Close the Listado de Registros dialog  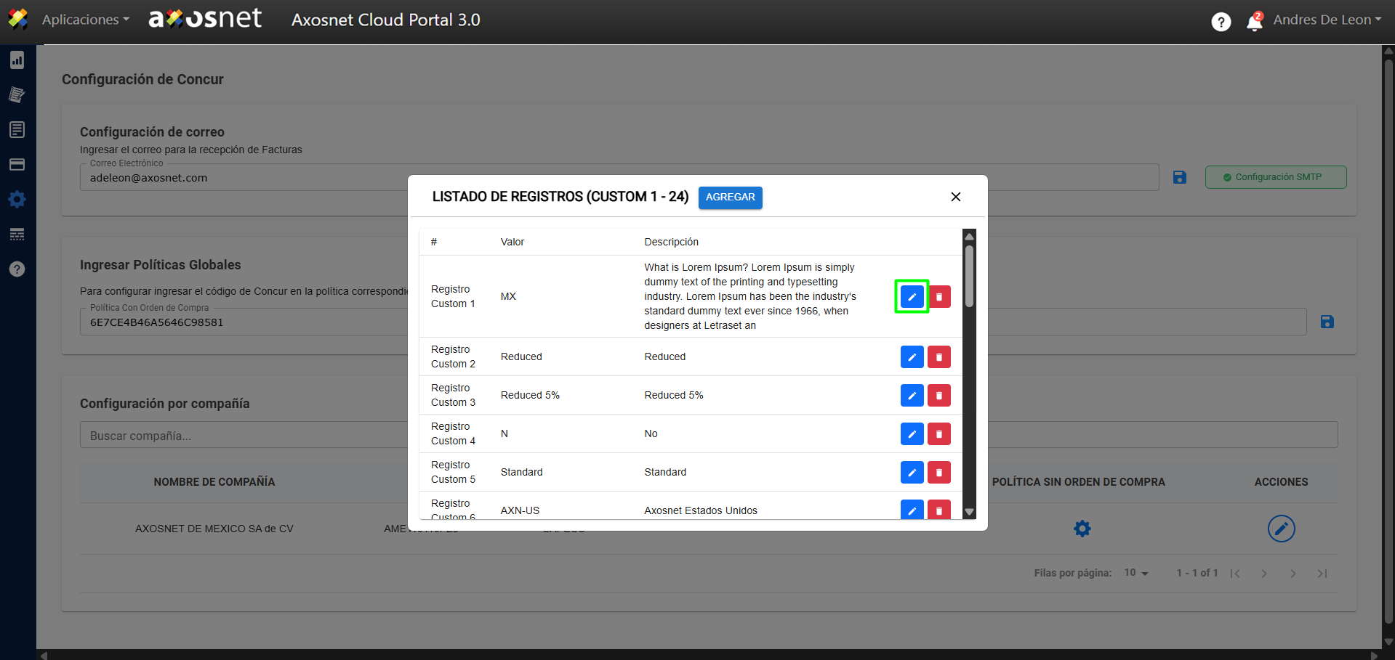[956, 197]
